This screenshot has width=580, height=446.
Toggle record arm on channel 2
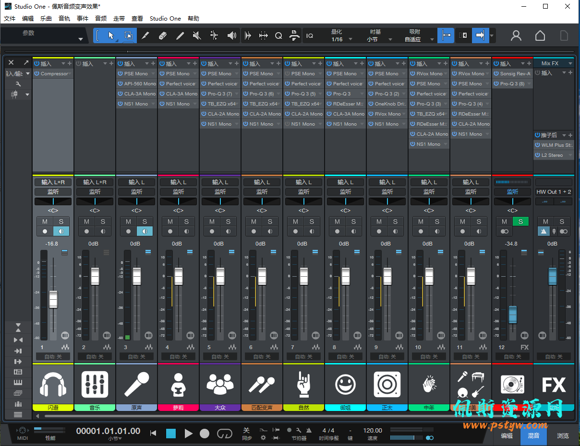point(86,231)
